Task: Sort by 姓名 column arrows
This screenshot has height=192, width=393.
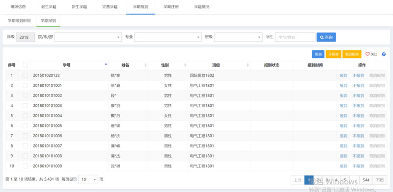Action: 145,65
